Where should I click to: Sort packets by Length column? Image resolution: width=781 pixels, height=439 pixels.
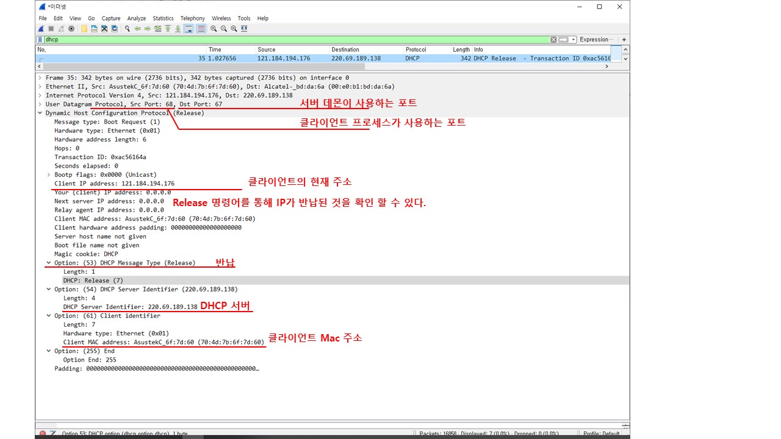click(x=461, y=49)
